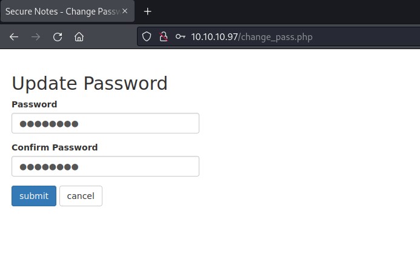Go to the browser home page
This screenshot has width=420, height=253.
79,36
